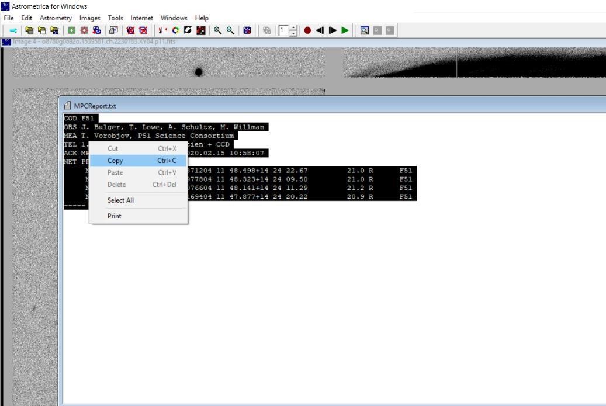Click the blue dotted square toolbar icon
The height and width of the screenshot is (406, 606).
247,30
